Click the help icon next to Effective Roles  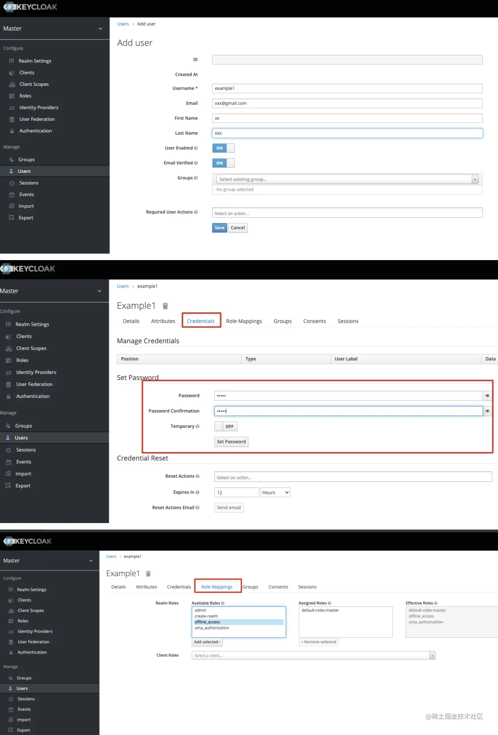click(436, 603)
